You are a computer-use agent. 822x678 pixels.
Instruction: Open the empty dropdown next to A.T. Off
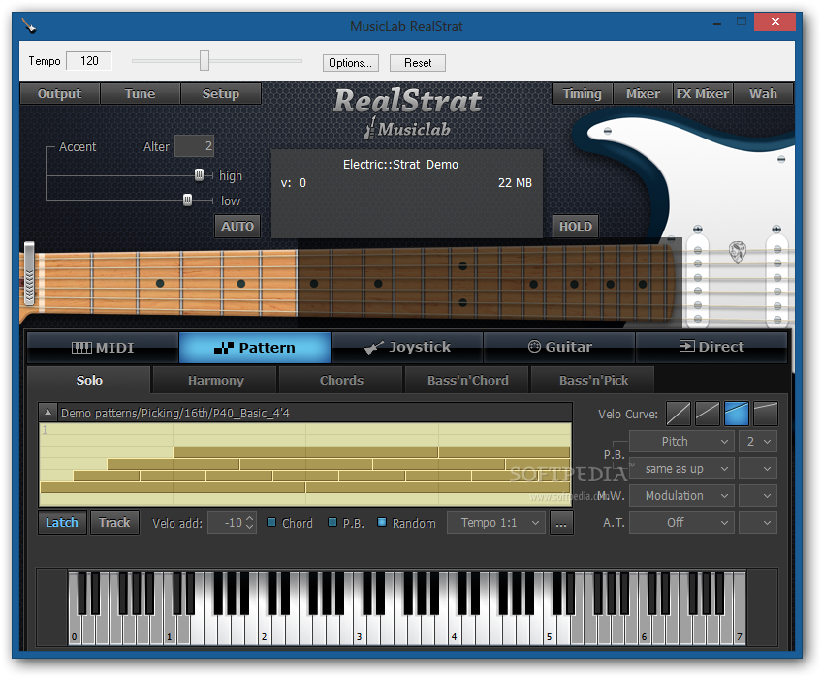click(758, 523)
